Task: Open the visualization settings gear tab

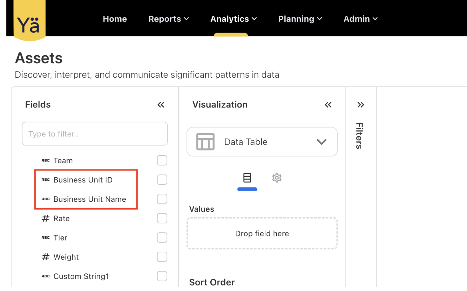Action: 277,178
